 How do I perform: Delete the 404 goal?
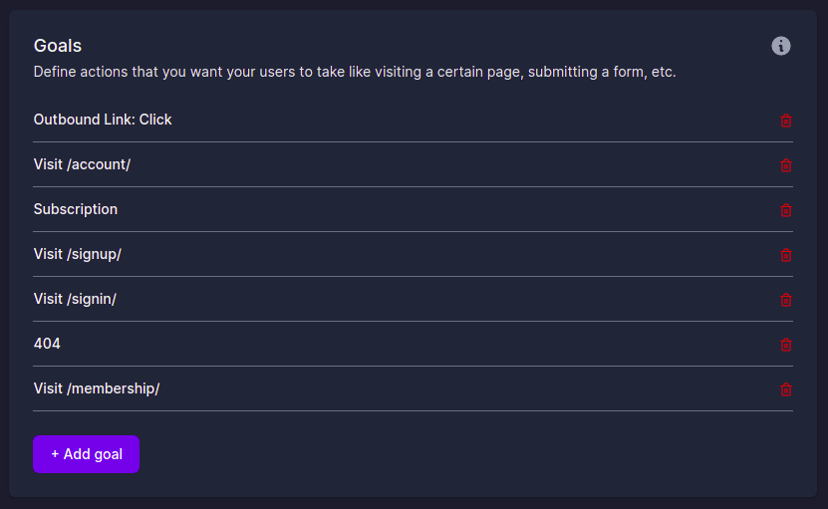(x=786, y=345)
